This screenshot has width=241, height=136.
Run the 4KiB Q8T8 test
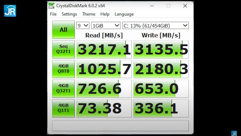click(x=63, y=69)
